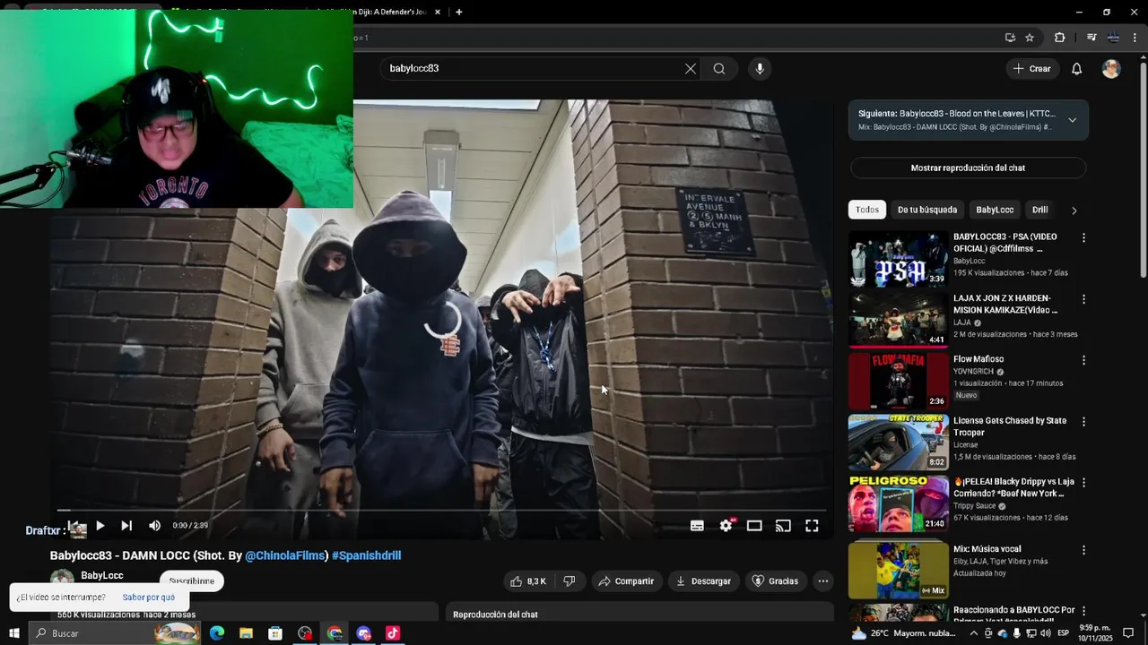This screenshot has width=1148, height=645.
Task: Send thanks with Gracias button
Action: point(775,581)
